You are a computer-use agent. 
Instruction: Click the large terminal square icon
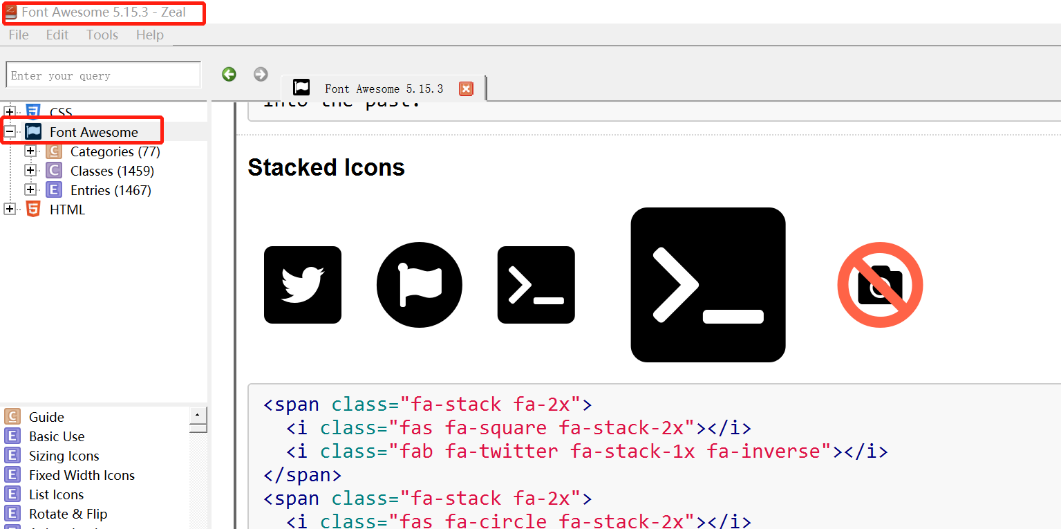click(x=708, y=285)
